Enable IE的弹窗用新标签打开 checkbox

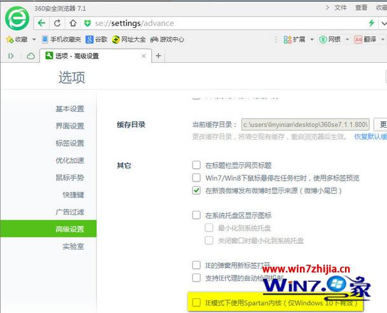pos(196,265)
